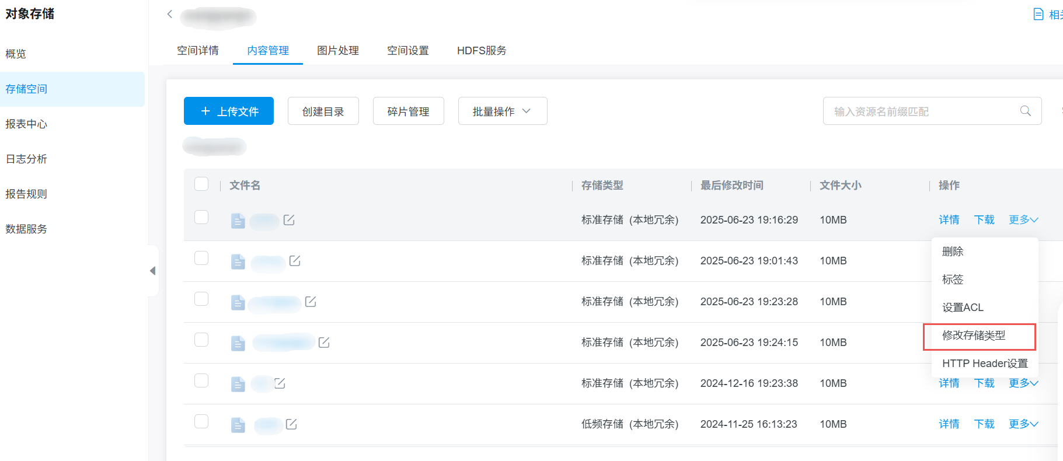Click the back arrow beside bucket name

click(x=170, y=14)
